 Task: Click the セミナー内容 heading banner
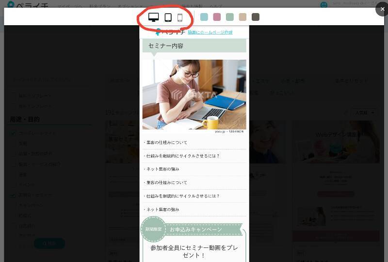194,46
